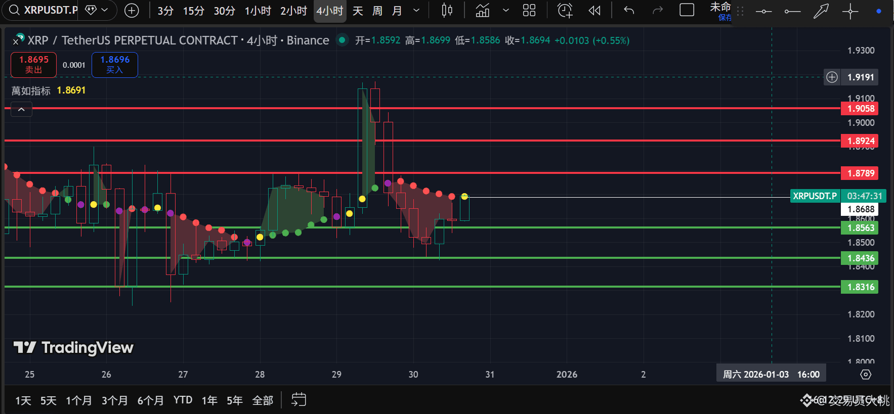
Task: Set range to 全部
Action: pyautogui.click(x=263, y=400)
